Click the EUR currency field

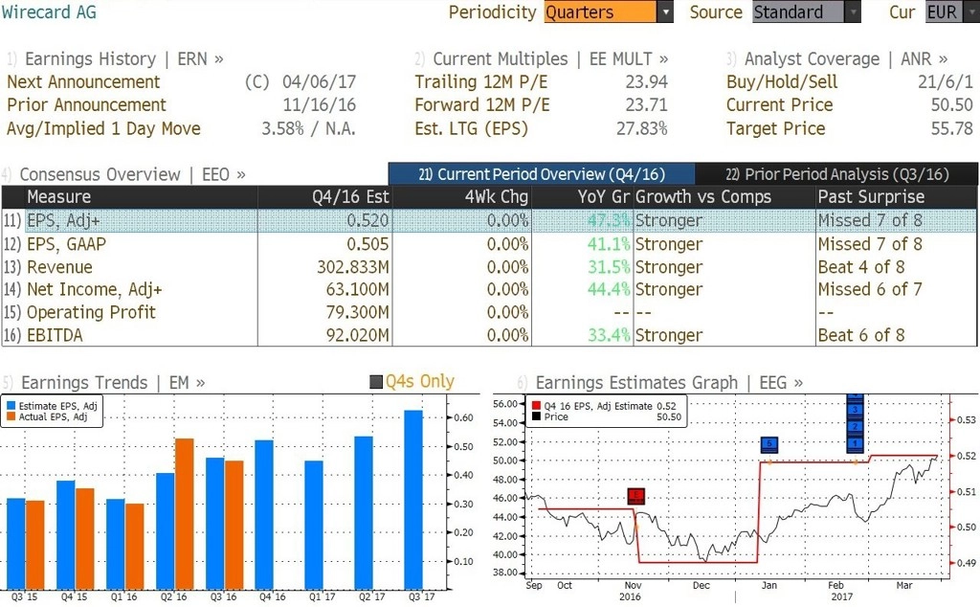coord(952,11)
